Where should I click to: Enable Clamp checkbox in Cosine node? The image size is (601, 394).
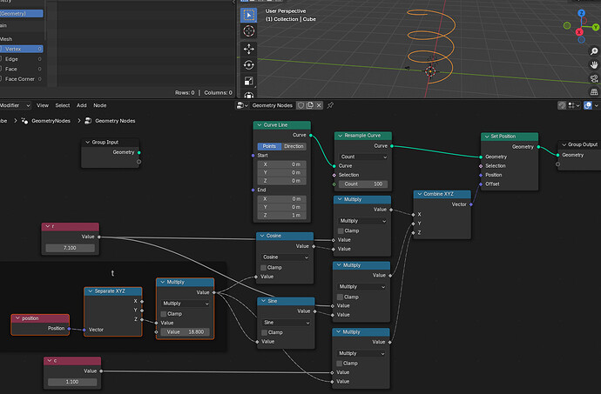coord(264,268)
